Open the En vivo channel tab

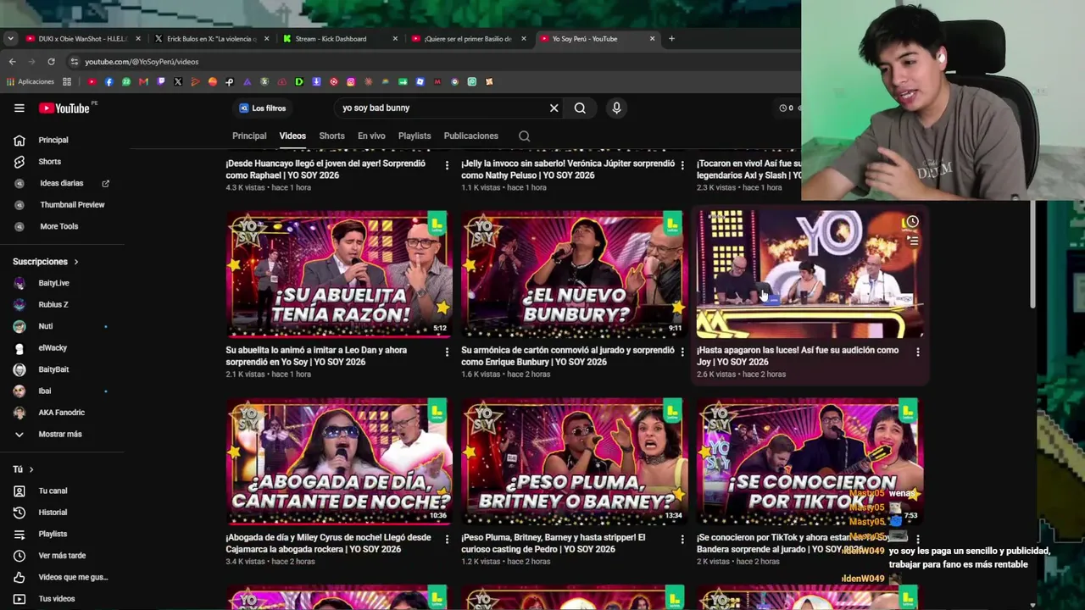pyautogui.click(x=371, y=136)
